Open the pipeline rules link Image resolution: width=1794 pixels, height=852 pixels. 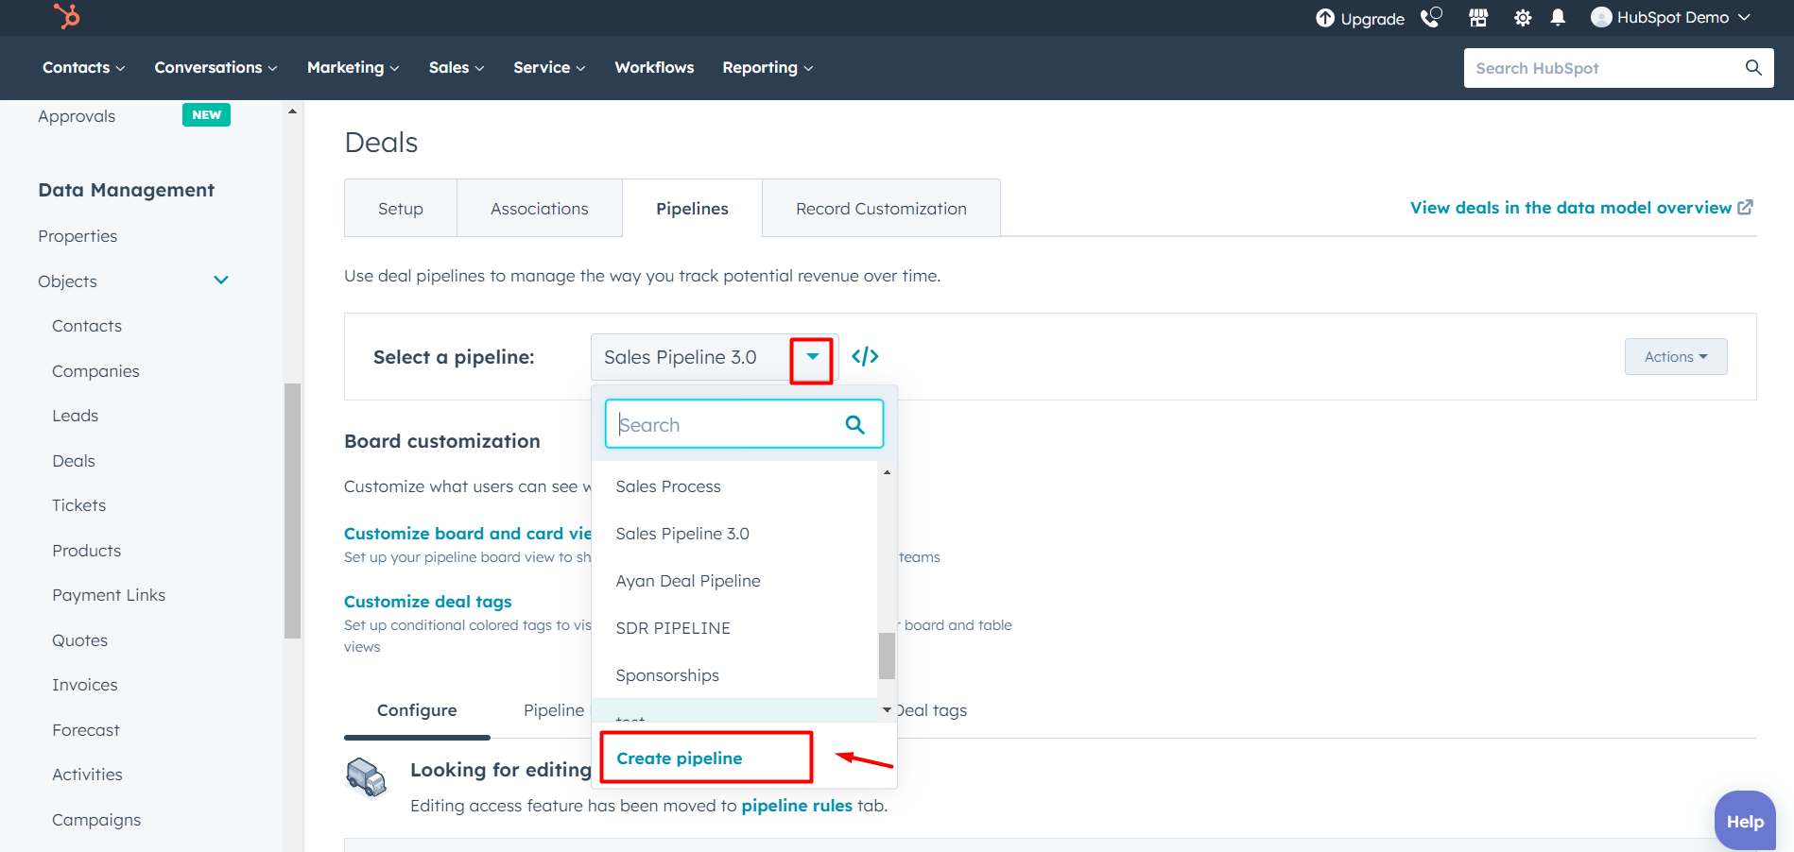point(797,805)
